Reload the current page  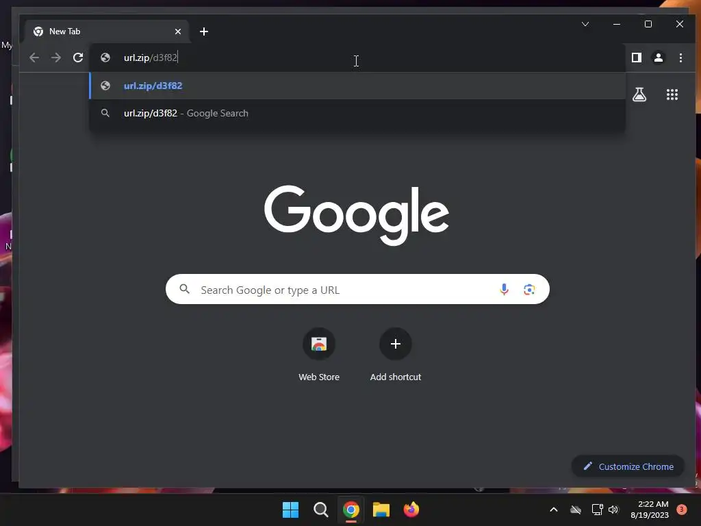click(78, 58)
